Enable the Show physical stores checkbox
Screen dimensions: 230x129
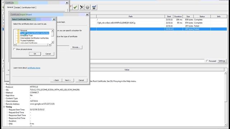[14, 49]
